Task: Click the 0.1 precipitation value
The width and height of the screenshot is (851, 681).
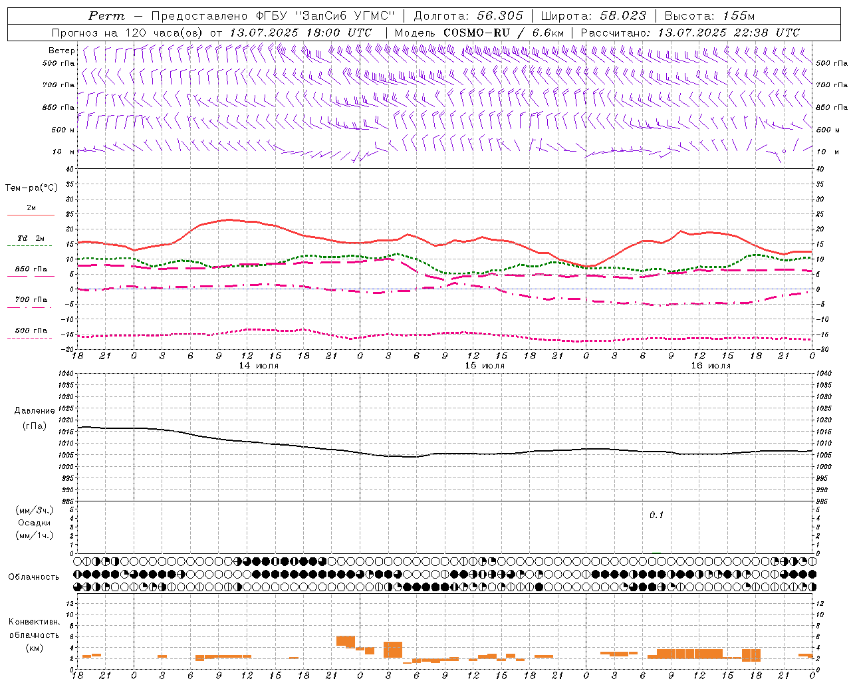Action: [x=656, y=515]
